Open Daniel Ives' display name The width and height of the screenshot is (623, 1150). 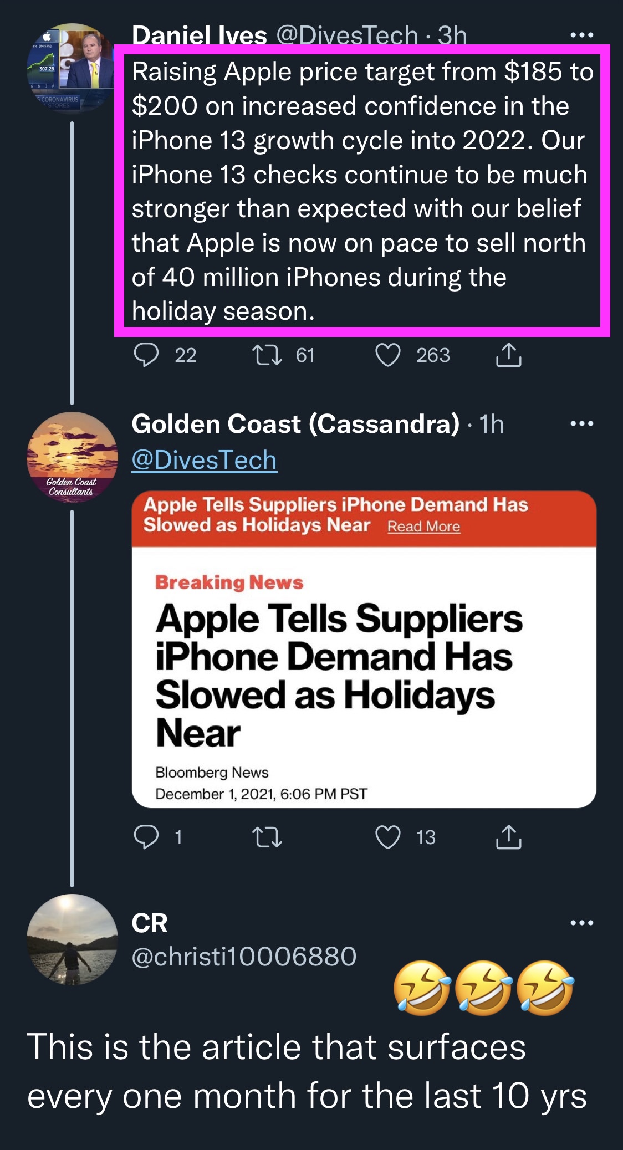(200, 35)
